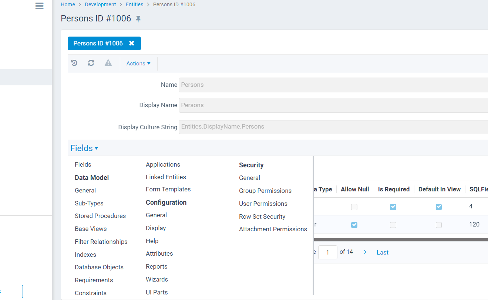The width and height of the screenshot is (488, 300).
Task: Collapse the Fields section dropdown
Action: click(84, 148)
